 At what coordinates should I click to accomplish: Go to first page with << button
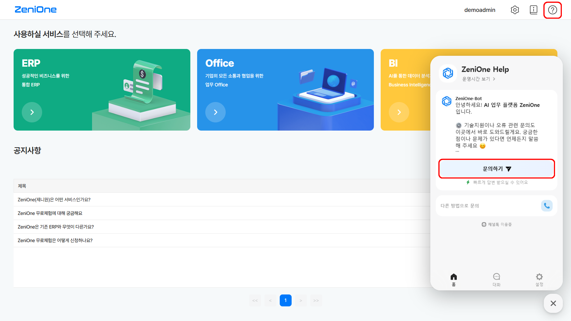[255, 301]
